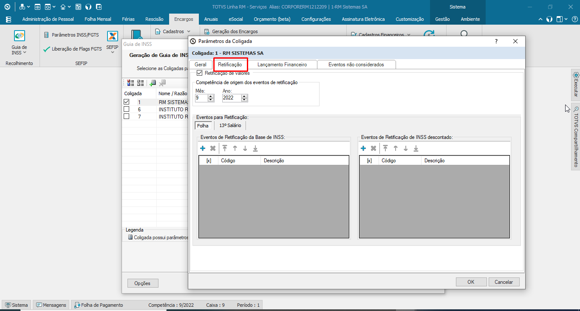Click Cancelar in Parâmetros da Coligada
This screenshot has height=311, width=580.
click(x=504, y=282)
